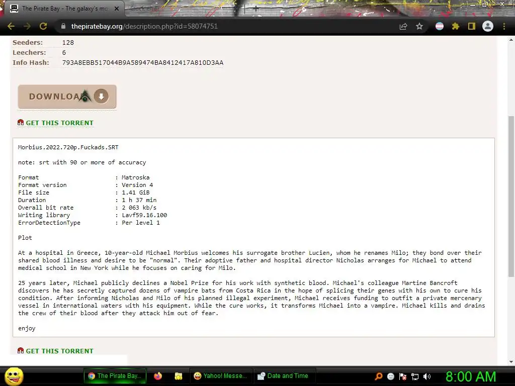
Task: Click upper GET THIS TORRENT link
Action: [x=59, y=123]
